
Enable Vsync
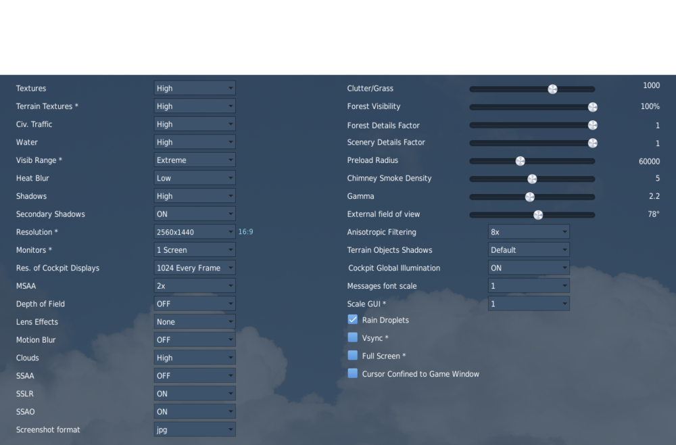pyautogui.click(x=352, y=337)
